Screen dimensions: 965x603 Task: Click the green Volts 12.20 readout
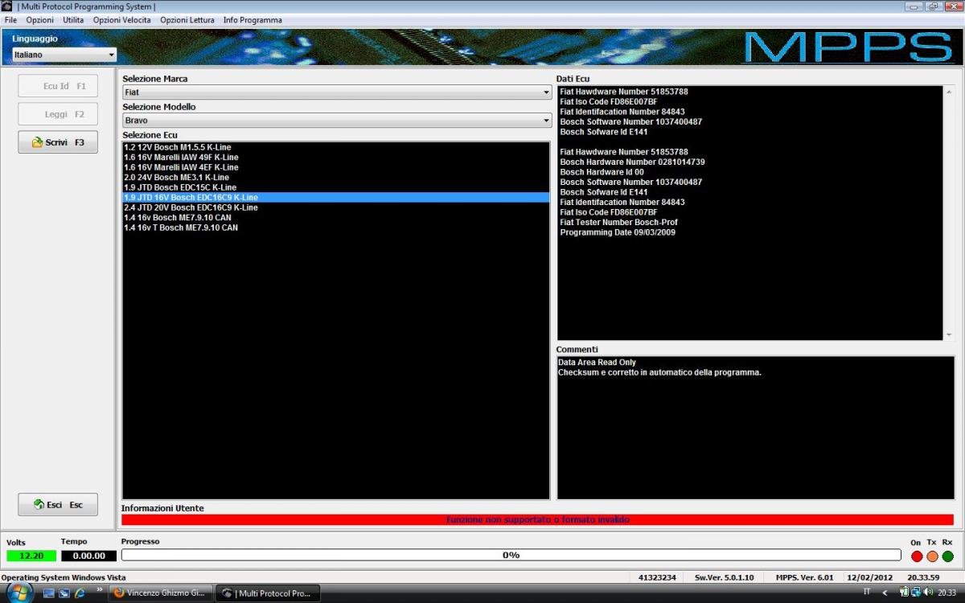pos(31,556)
